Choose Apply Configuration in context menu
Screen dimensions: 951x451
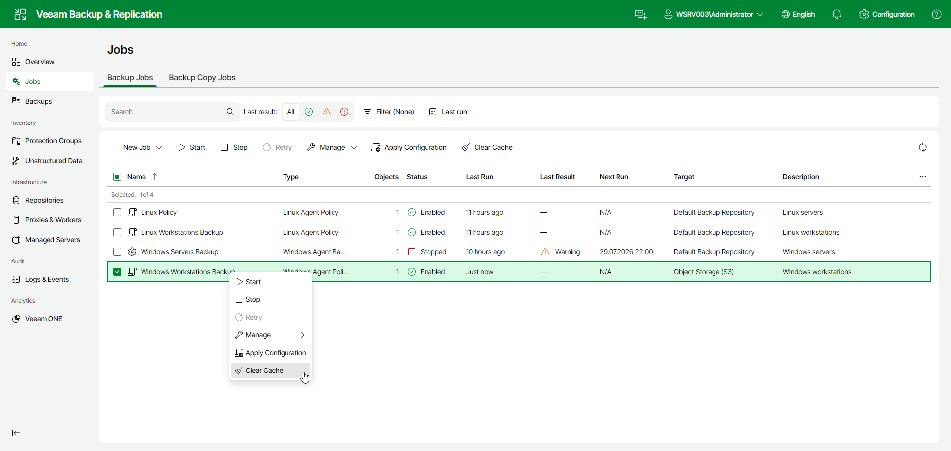point(271,353)
